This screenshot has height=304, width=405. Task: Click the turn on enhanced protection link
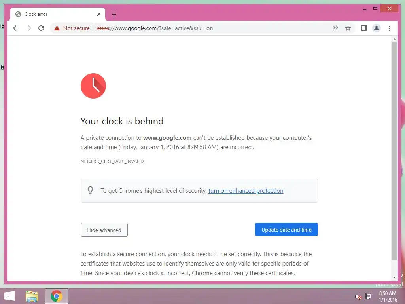(246, 191)
